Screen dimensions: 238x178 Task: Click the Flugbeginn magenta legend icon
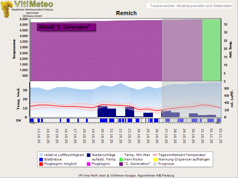click(89, 164)
